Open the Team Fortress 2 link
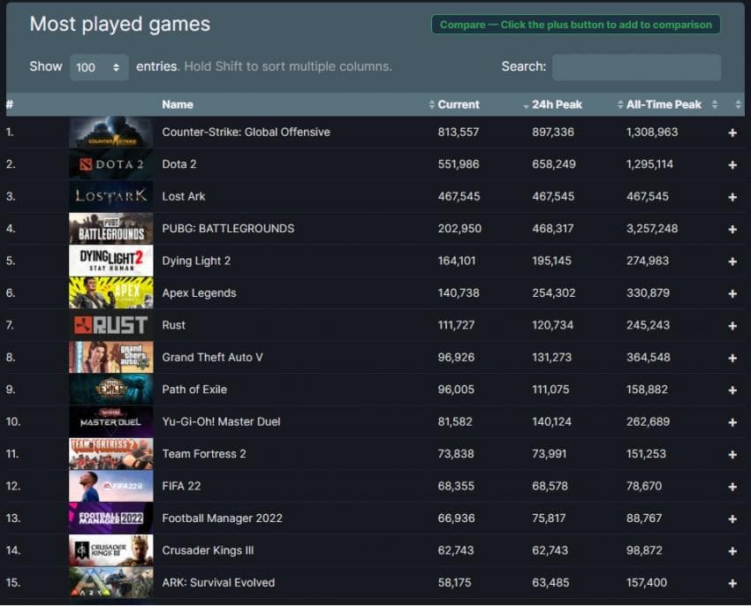This screenshot has height=606, width=751. [x=204, y=454]
